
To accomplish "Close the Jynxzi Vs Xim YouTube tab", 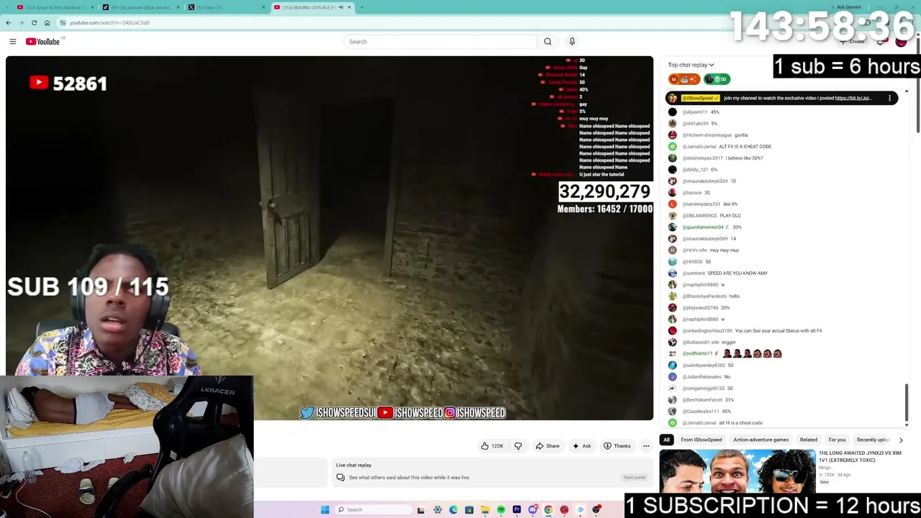I will click(x=92, y=7).
